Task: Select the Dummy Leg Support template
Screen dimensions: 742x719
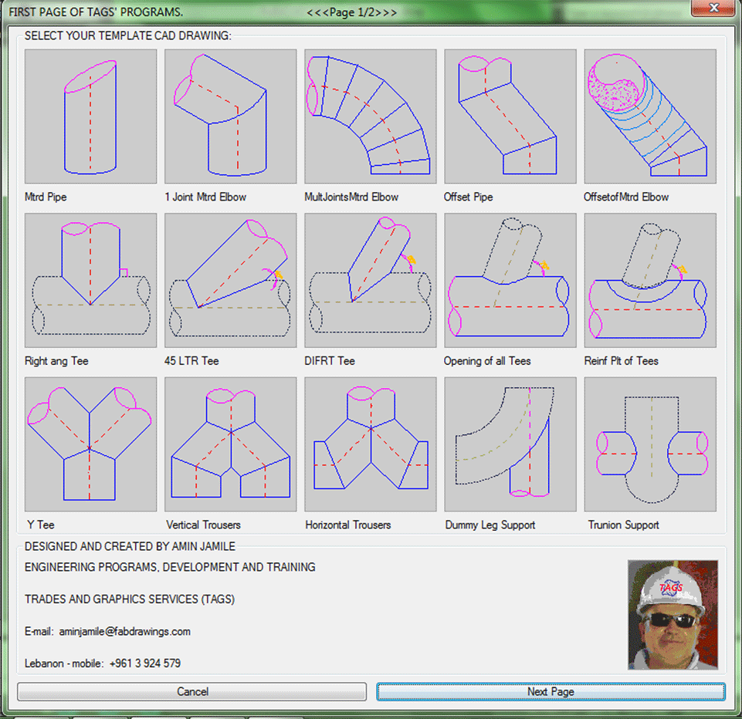Action: click(x=510, y=444)
